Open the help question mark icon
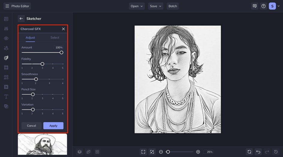Image resolution: width=283 pixels, height=157 pixels. tap(264, 6)
